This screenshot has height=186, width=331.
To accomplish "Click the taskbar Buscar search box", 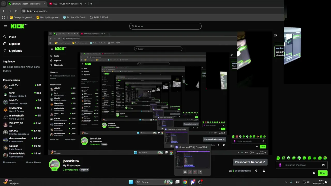I will [154, 182].
